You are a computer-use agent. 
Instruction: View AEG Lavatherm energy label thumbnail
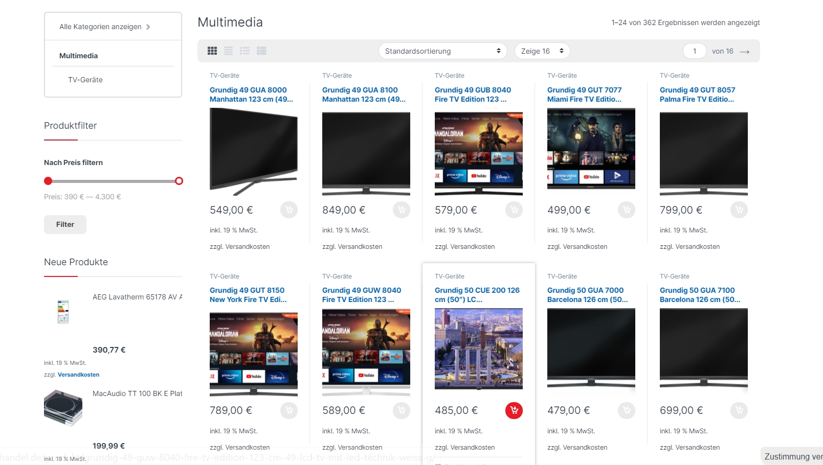click(x=63, y=312)
